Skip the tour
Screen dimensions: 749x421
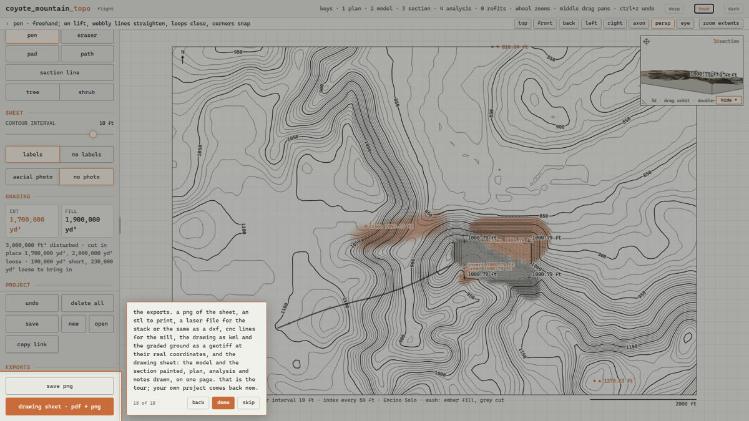click(248, 402)
